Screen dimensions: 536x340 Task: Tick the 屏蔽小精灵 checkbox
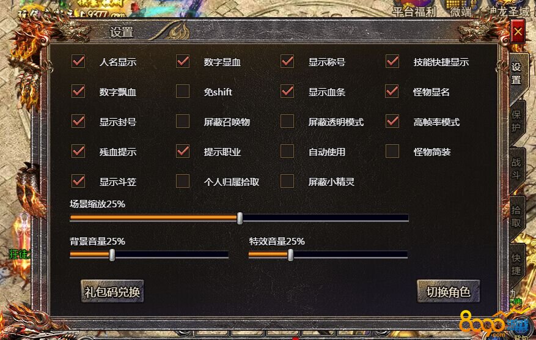(287, 181)
